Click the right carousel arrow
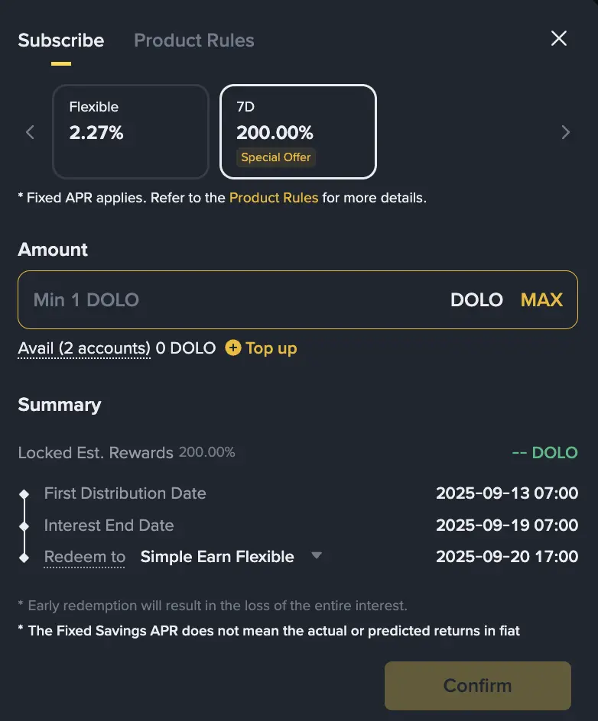This screenshot has width=598, height=721. click(566, 132)
